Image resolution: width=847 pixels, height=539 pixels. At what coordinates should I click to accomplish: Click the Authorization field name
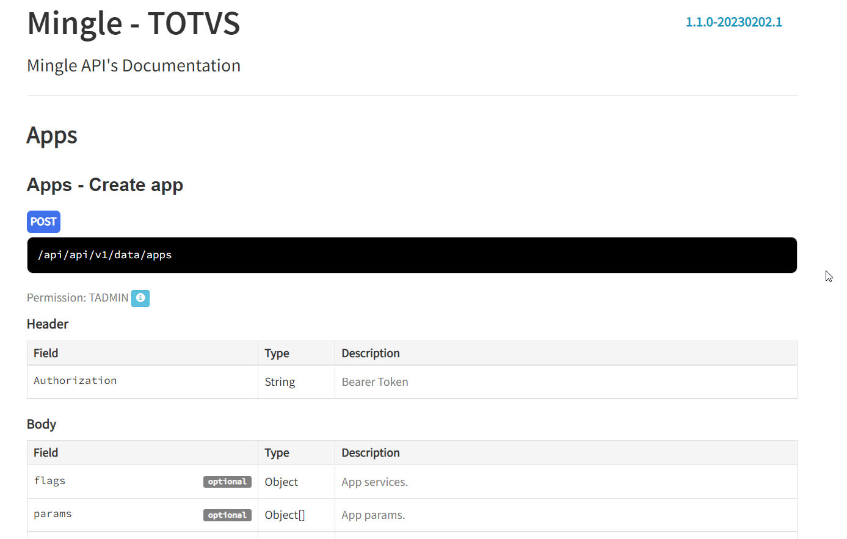(75, 381)
